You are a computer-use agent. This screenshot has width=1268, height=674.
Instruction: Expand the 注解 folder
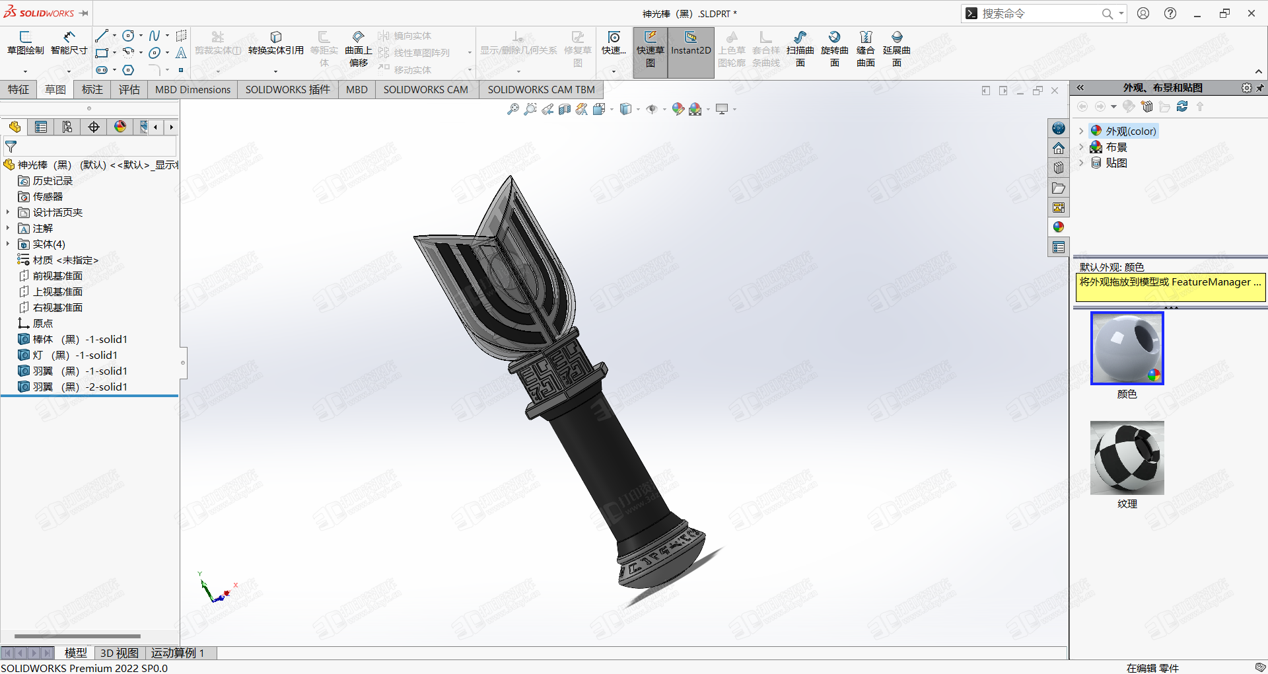pos(8,228)
